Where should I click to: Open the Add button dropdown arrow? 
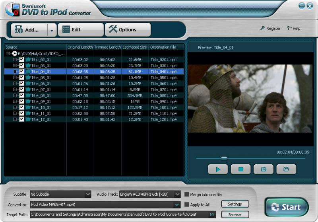pos(52,30)
